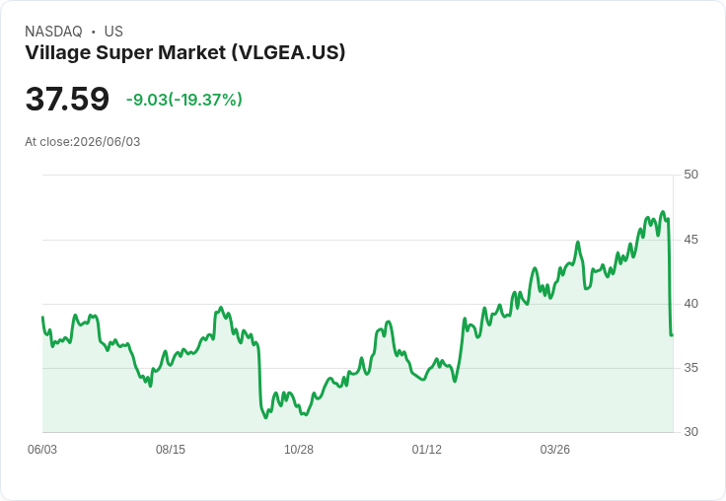Click the At close:2026/06/03 timestamp
Screen dimensions: 726x501
tap(83, 142)
